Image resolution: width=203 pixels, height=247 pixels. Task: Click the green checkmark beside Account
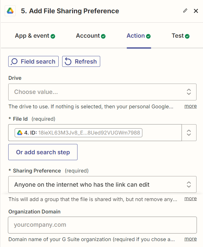click(x=103, y=36)
